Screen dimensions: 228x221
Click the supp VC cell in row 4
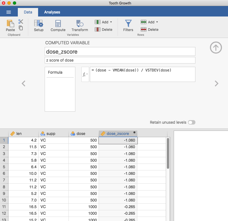pyautogui.click(x=53, y=160)
